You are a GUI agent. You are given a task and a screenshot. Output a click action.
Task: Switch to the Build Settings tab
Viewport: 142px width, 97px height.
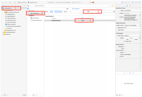[x=76, y=9]
